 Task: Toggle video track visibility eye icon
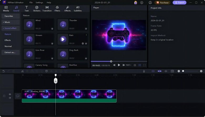coord(10,94)
